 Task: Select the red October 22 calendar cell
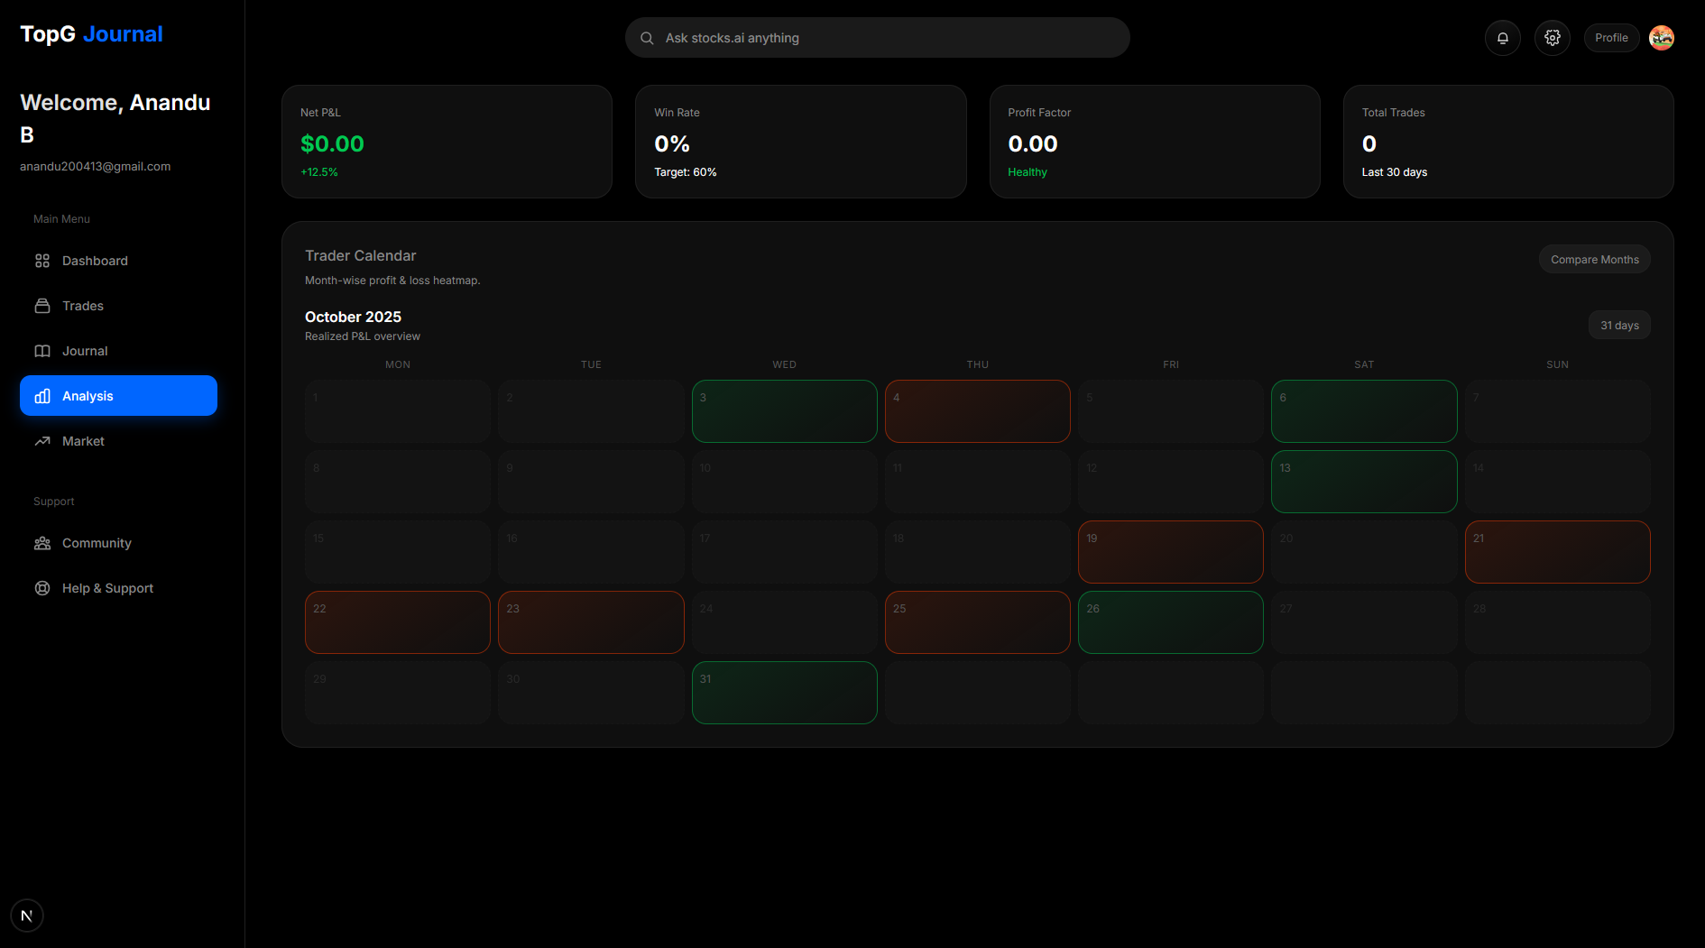click(397, 622)
